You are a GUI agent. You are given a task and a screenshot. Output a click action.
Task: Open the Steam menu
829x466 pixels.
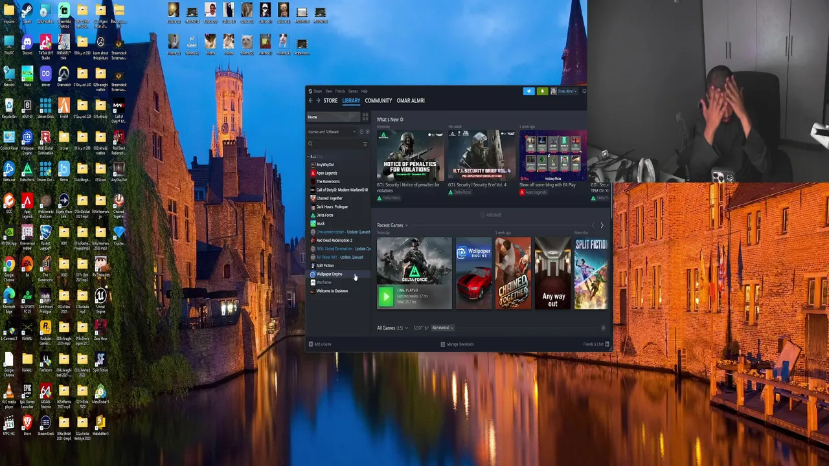[x=317, y=91]
